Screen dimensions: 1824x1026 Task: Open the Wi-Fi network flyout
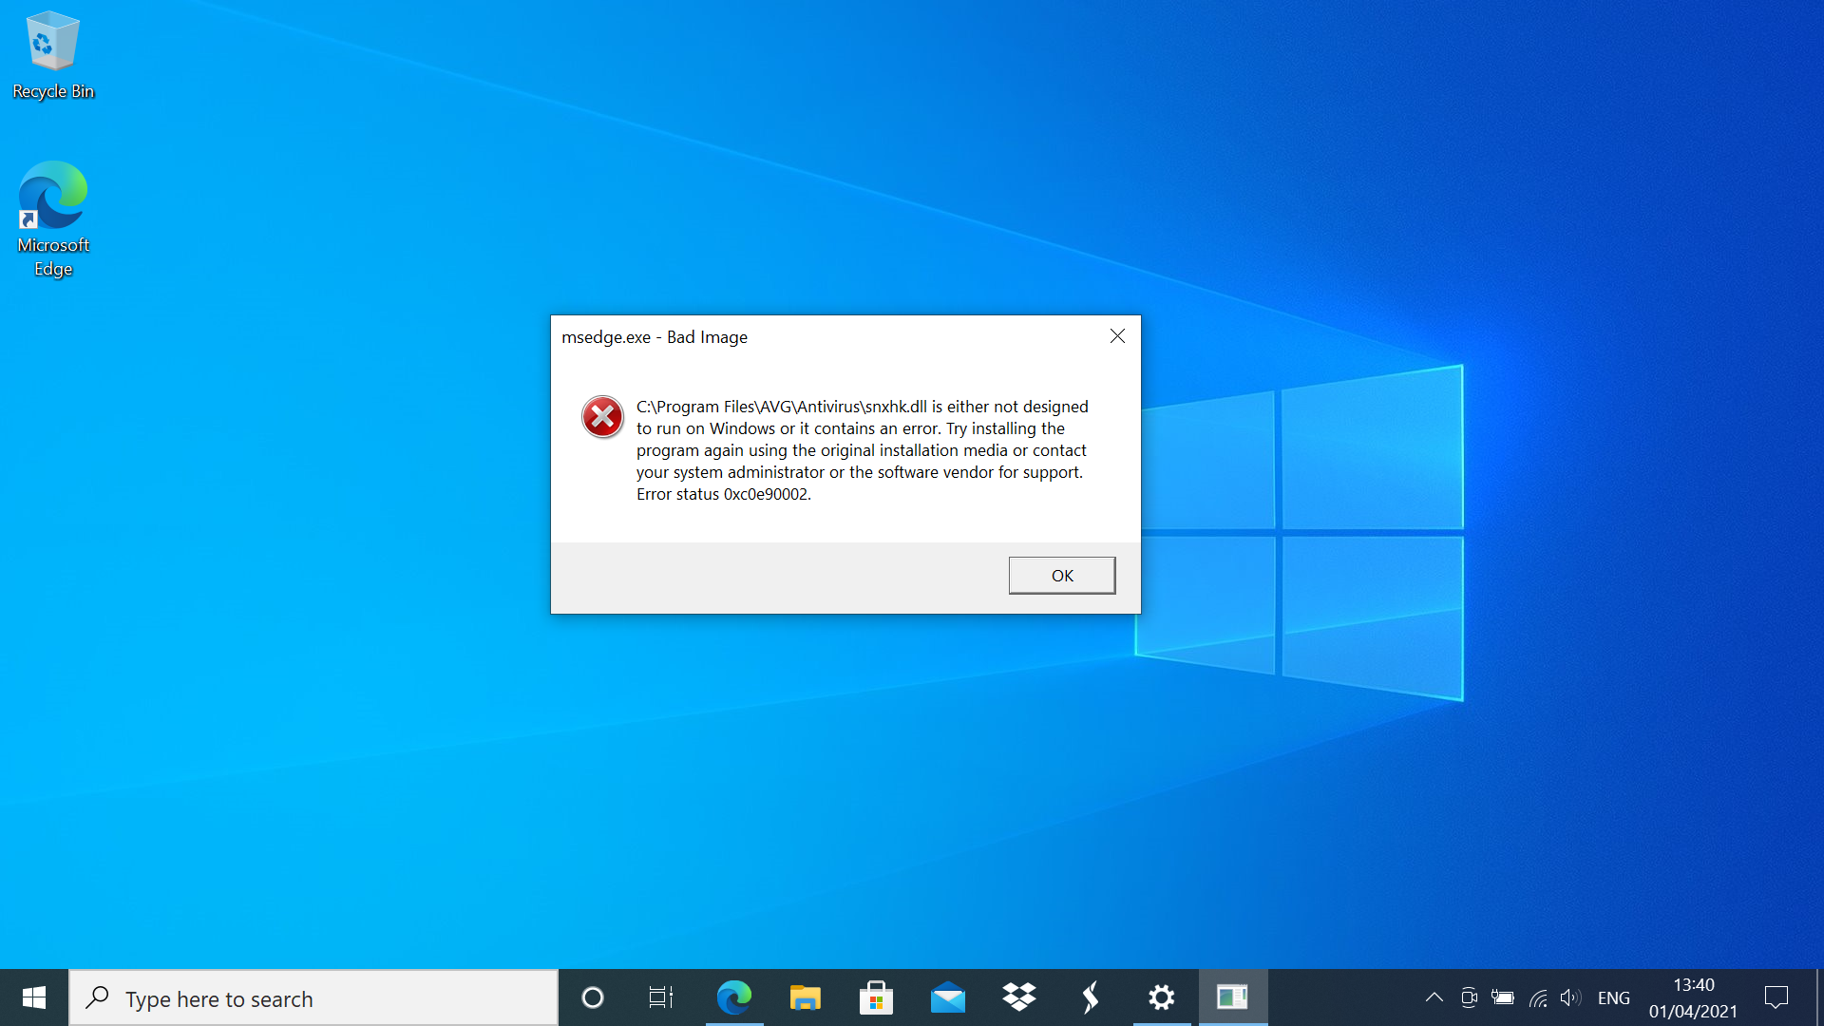pos(1538,997)
